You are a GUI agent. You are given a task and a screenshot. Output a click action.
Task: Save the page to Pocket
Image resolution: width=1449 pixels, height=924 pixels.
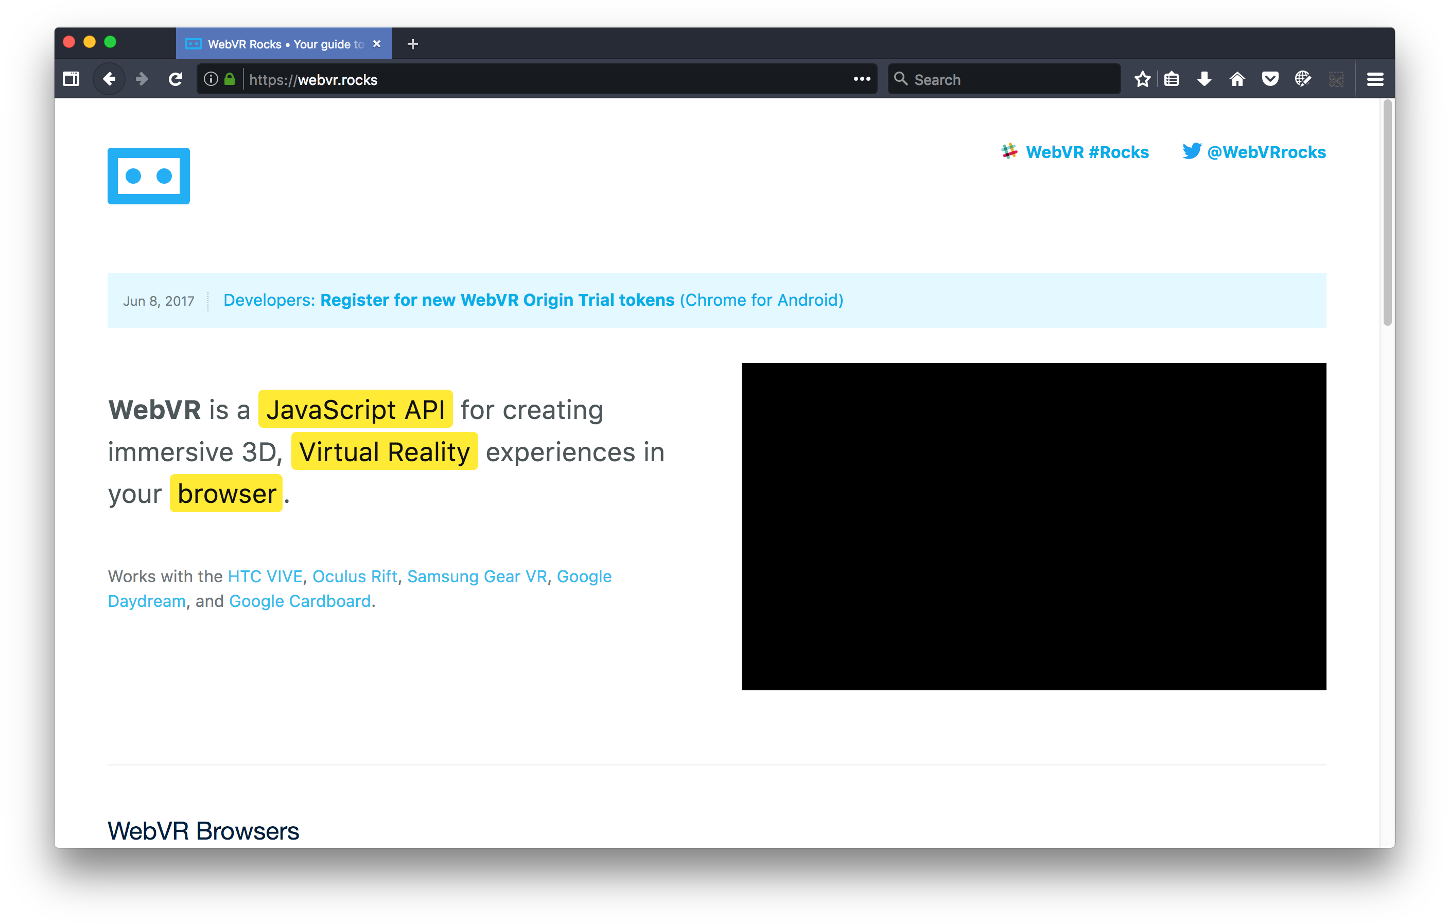[1270, 79]
